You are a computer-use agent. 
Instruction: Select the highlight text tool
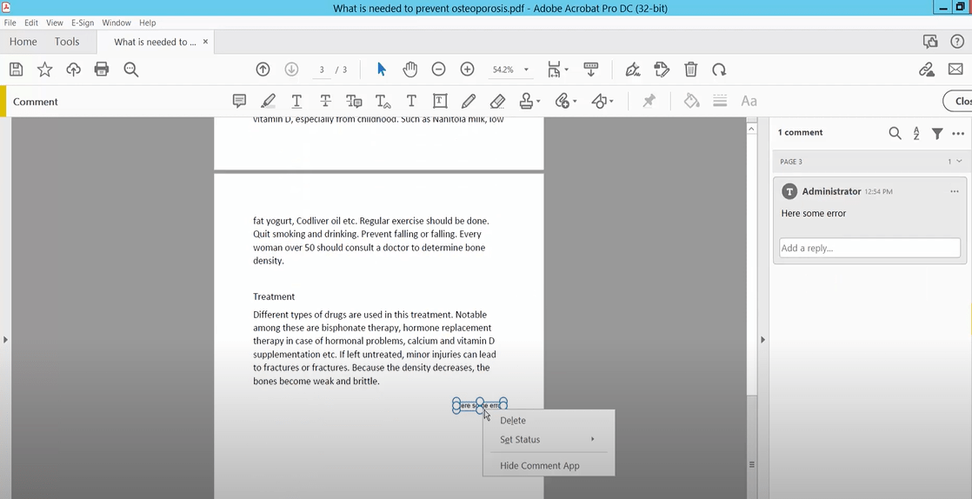point(268,102)
